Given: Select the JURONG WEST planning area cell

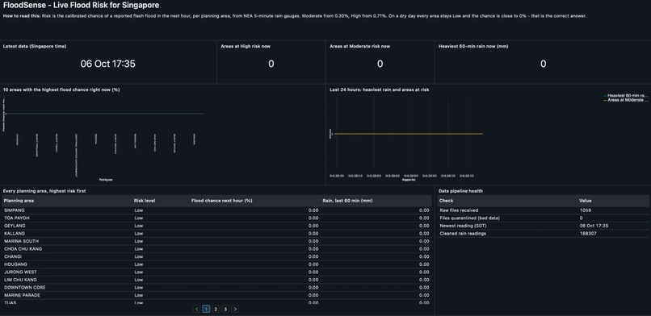Looking at the screenshot, I should 20,272.
